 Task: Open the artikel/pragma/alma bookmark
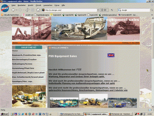click(x=108, y=15)
